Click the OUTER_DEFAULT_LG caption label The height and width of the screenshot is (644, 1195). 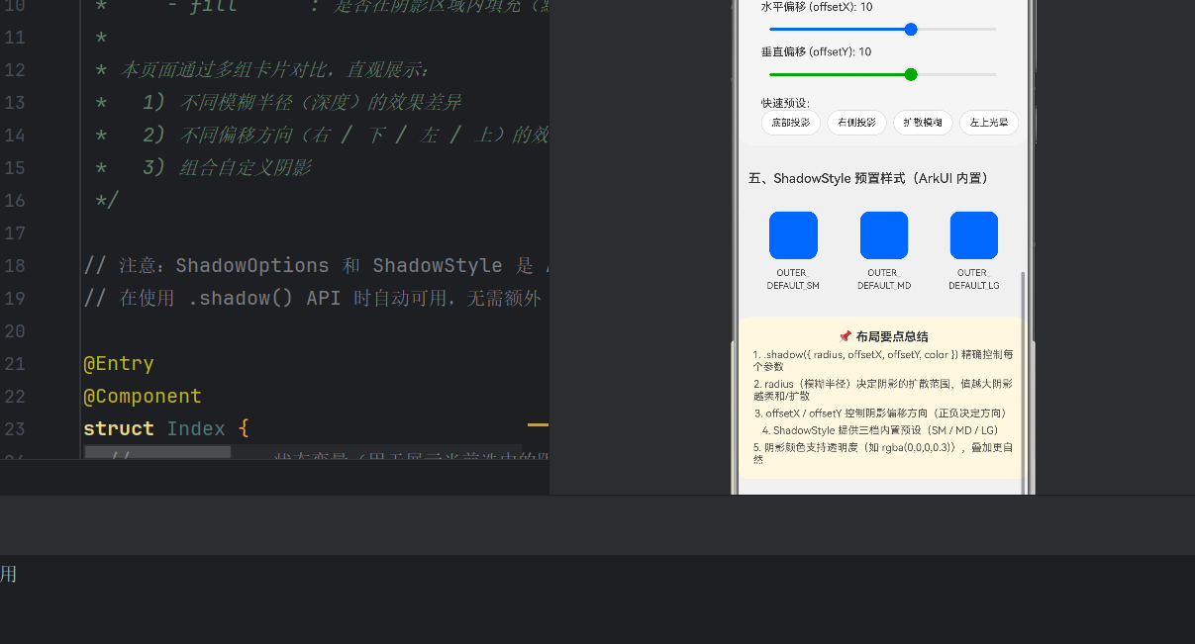[x=974, y=279]
